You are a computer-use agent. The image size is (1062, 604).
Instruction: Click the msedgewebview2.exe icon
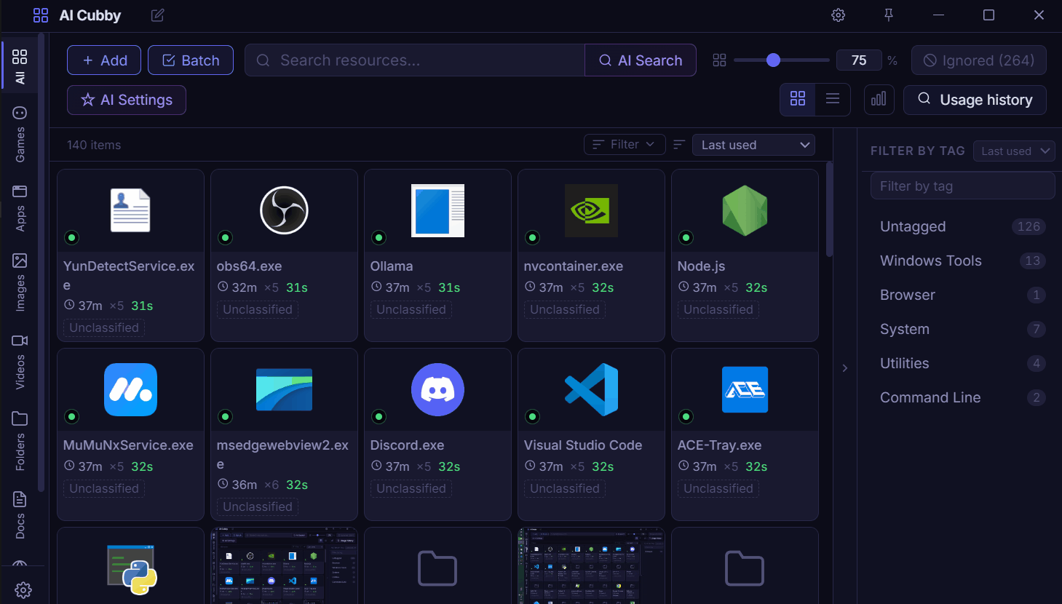(x=284, y=389)
